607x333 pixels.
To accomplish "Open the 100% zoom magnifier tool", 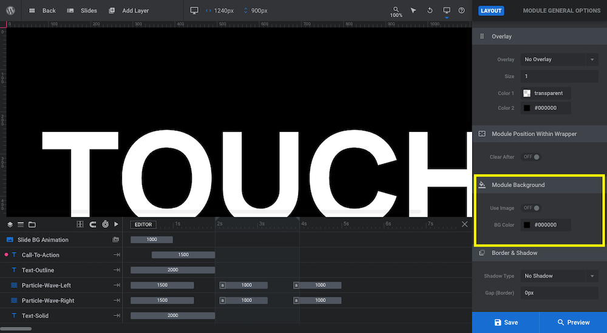I will (396, 12).
